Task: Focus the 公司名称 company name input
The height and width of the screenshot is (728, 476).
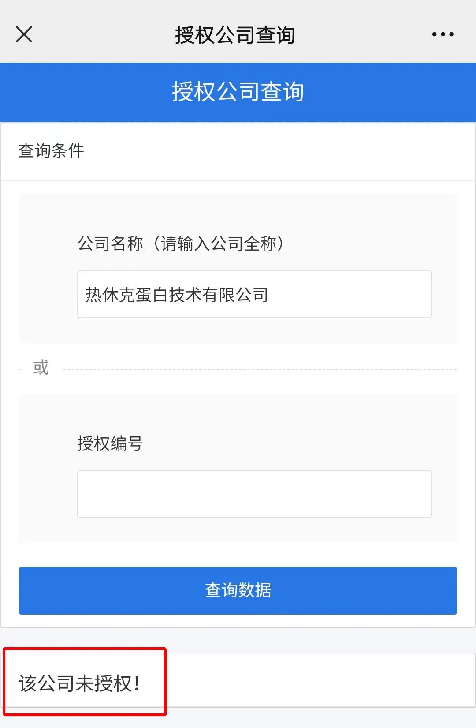Action: coord(254,294)
